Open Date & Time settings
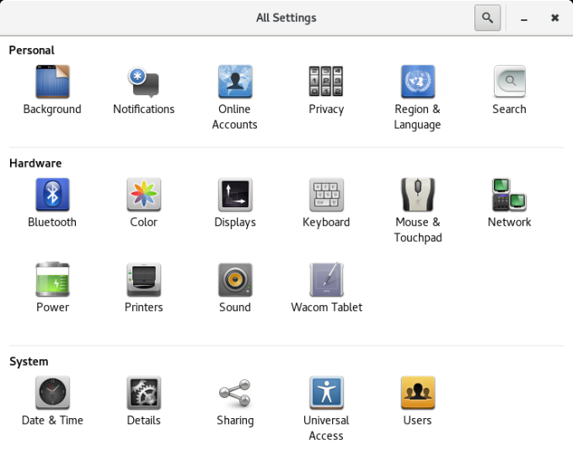 pos(52,394)
